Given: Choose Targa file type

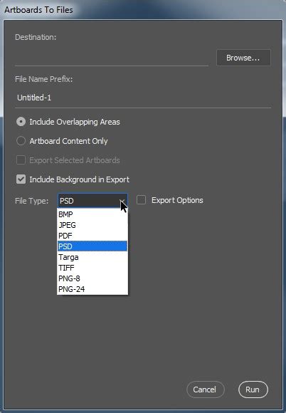Looking at the screenshot, I should (92, 257).
